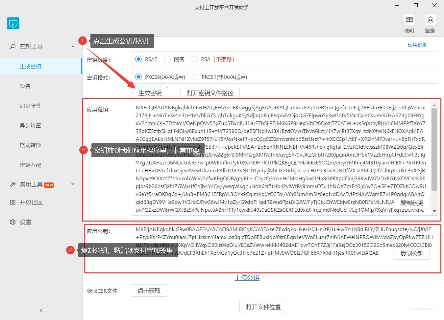Collapse the sidebar with the left arrow

coord(41,310)
